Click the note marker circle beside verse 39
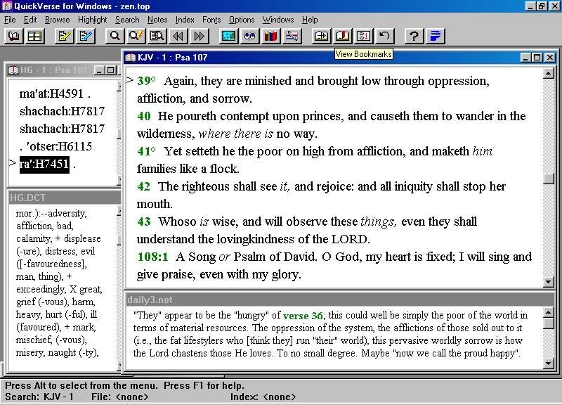562x405 pixels. pyautogui.click(x=153, y=79)
